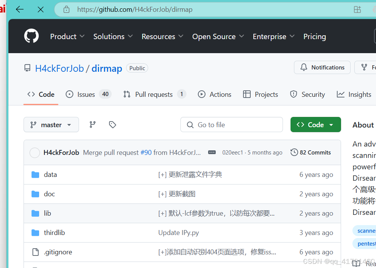Expand the Enterprise menu
Viewport: 376px width, 268px height.
pyautogui.click(x=273, y=36)
